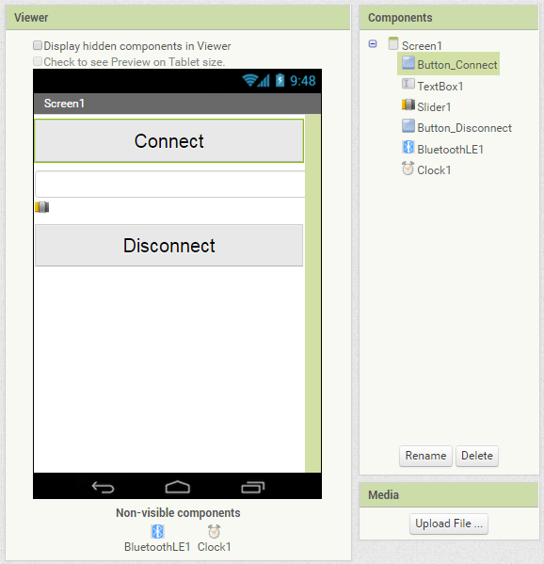
Task: Click the Clock1 icon under non-visible components
Action: [x=214, y=531]
